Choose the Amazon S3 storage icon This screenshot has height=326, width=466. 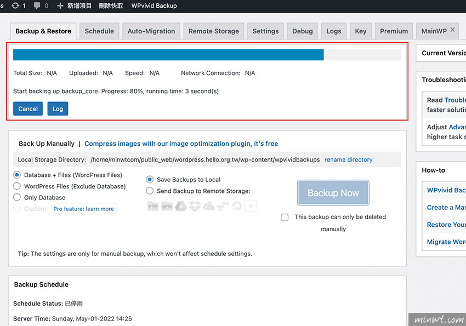pos(223,206)
